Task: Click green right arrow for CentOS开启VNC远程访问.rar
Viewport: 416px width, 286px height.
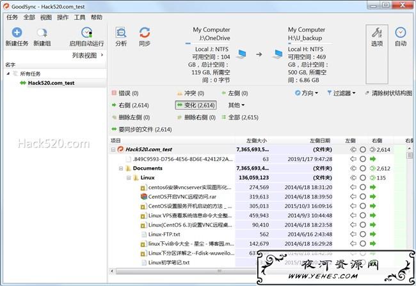Action: coord(373,197)
